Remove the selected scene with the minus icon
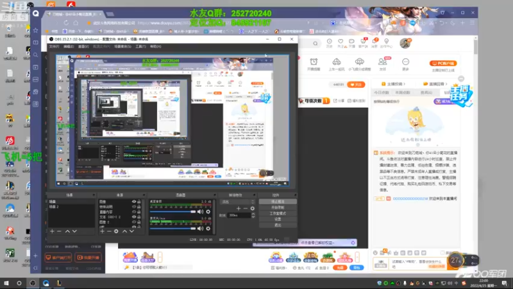The width and height of the screenshot is (513, 289). pos(59,231)
